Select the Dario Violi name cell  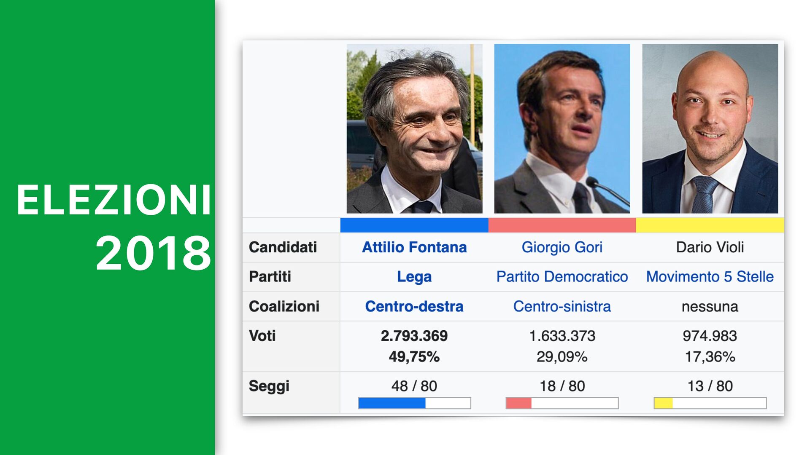click(x=710, y=247)
